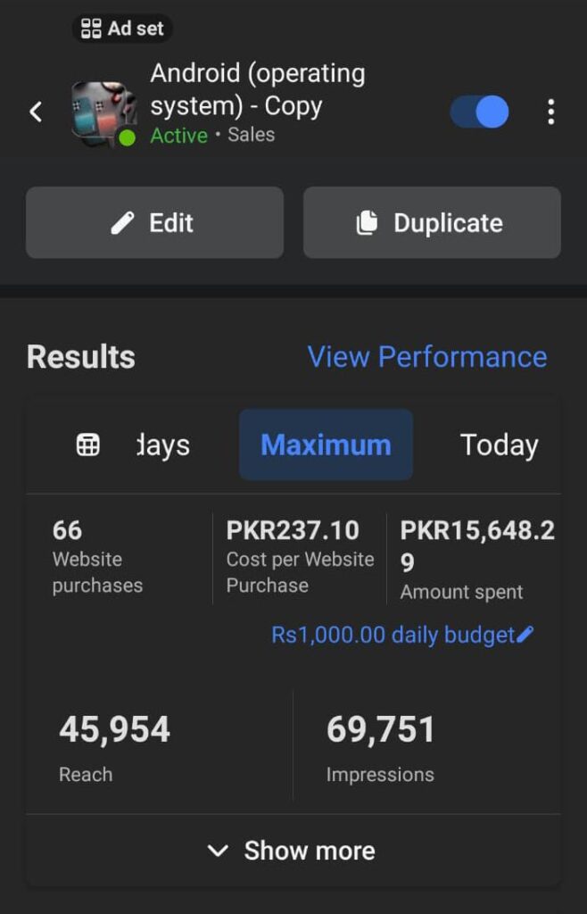587x914 pixels.
Task: Click the Duplicate button
Action: (x=432, y=222)
